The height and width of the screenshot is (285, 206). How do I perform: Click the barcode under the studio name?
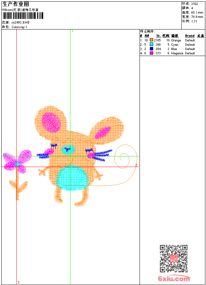point(23,16)
